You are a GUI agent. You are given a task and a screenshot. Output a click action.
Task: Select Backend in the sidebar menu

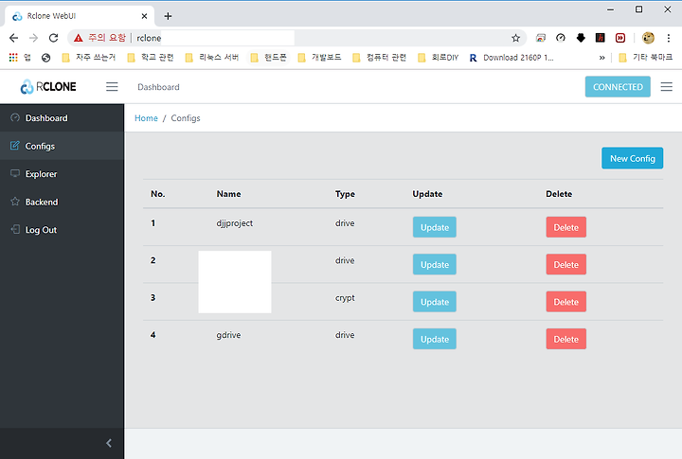point(62,202)
